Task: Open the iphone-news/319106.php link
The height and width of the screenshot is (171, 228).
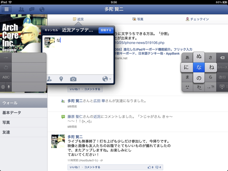Action: 140,43
